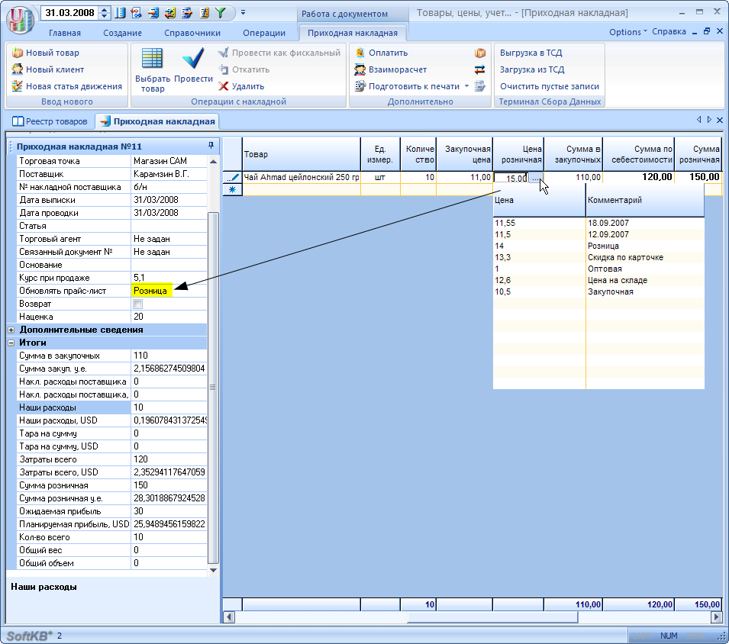Click the yellow Розница price-list value
The height and width of the screenshot is (644, 729).
click(x=152, y=291)
